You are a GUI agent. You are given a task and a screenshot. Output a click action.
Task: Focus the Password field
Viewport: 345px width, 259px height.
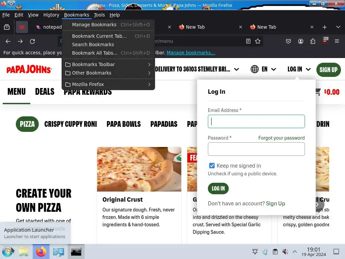pyautogui.click(x=256, y=149)
